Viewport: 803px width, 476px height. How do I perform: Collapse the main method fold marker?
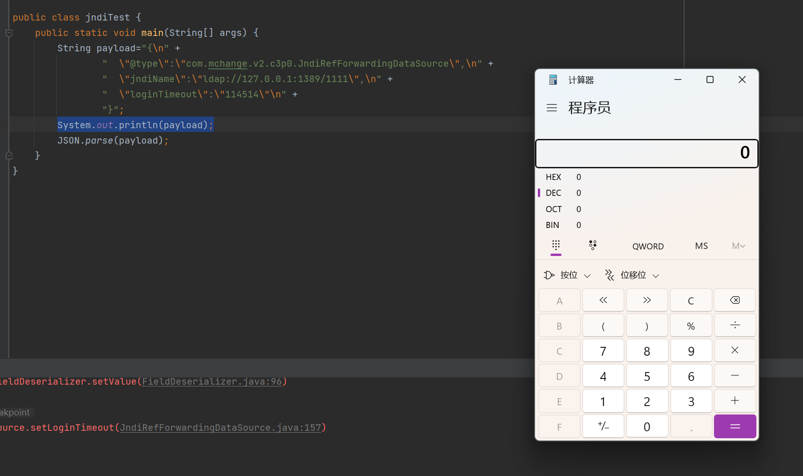[9, 33]
